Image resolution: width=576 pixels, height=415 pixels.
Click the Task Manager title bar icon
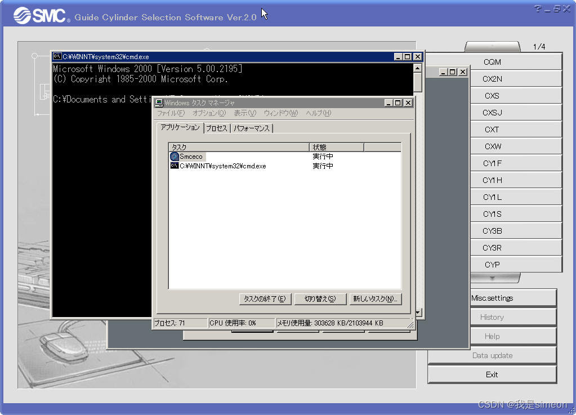point(159,103)
